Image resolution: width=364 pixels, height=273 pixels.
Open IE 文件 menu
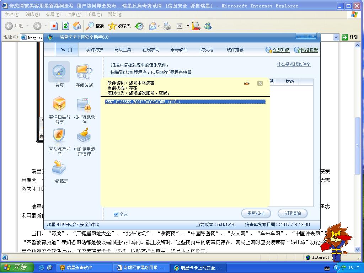12,14
